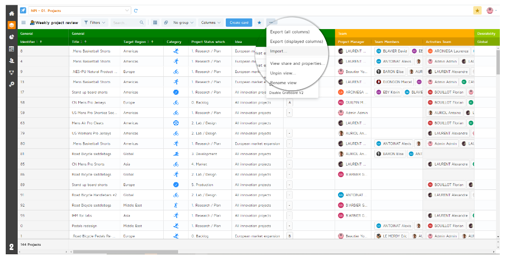This screenshot has height=260, width=507.
Task: Click the refresh icon beside the project selector
Action: click(x=136, y=10)
